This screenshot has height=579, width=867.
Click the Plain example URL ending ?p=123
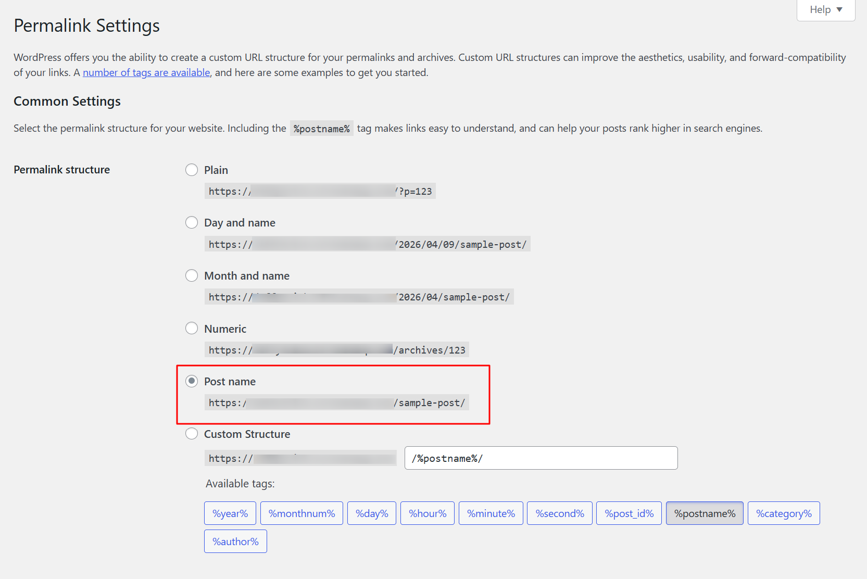(320, 191)
